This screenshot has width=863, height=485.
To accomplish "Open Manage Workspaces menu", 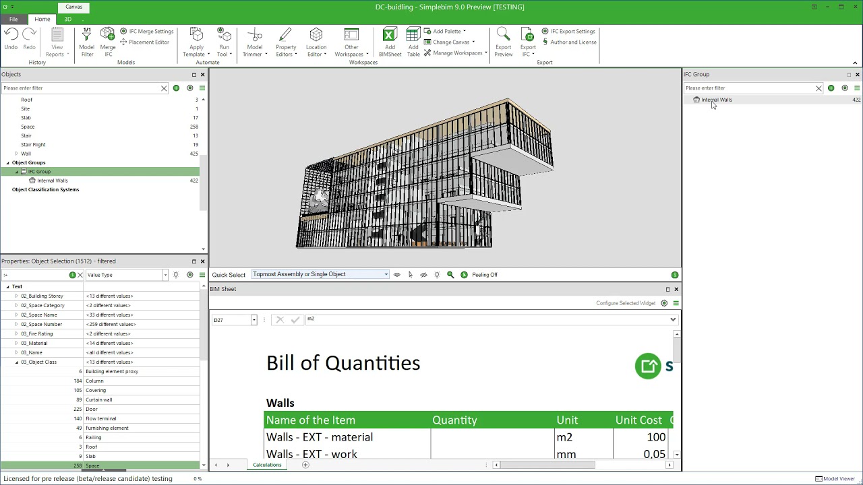I will click(455, 53).
